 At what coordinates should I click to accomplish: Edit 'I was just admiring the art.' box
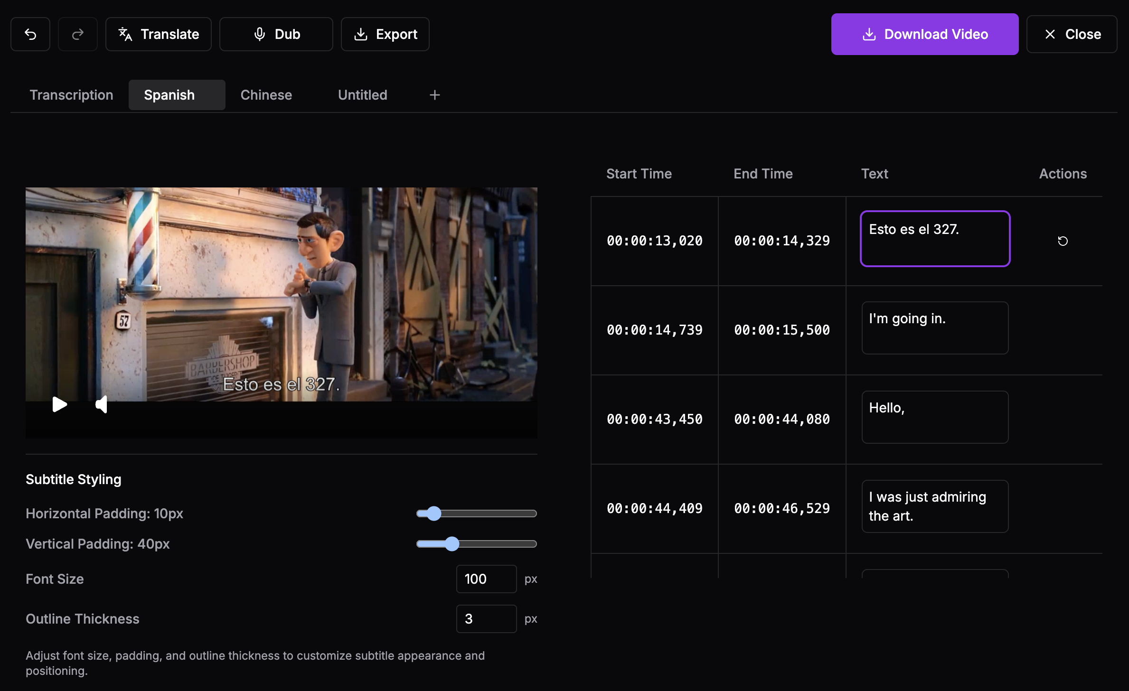pos(935,506)
